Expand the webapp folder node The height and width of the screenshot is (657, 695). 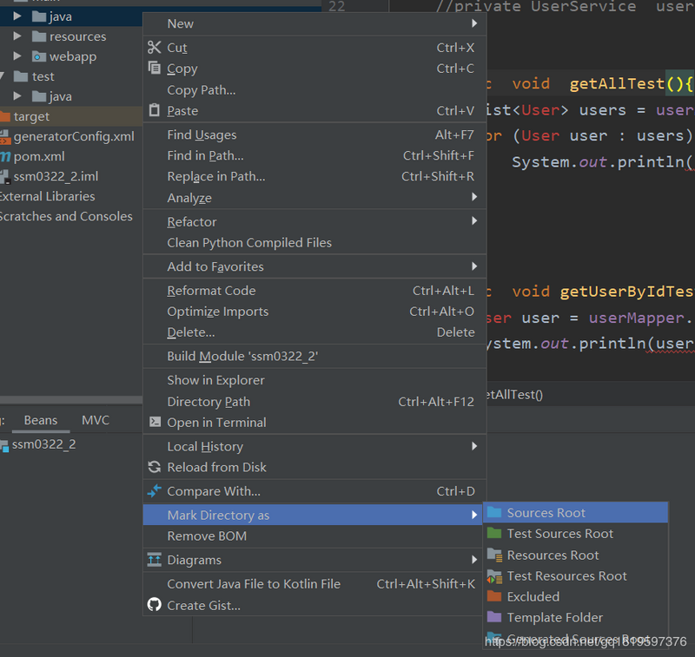coord(18,56)
